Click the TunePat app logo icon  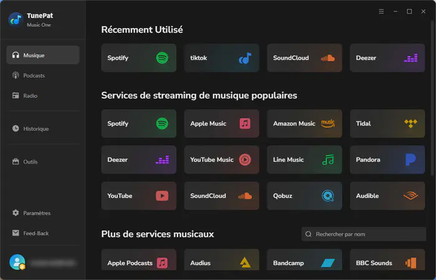click(16, 19)
